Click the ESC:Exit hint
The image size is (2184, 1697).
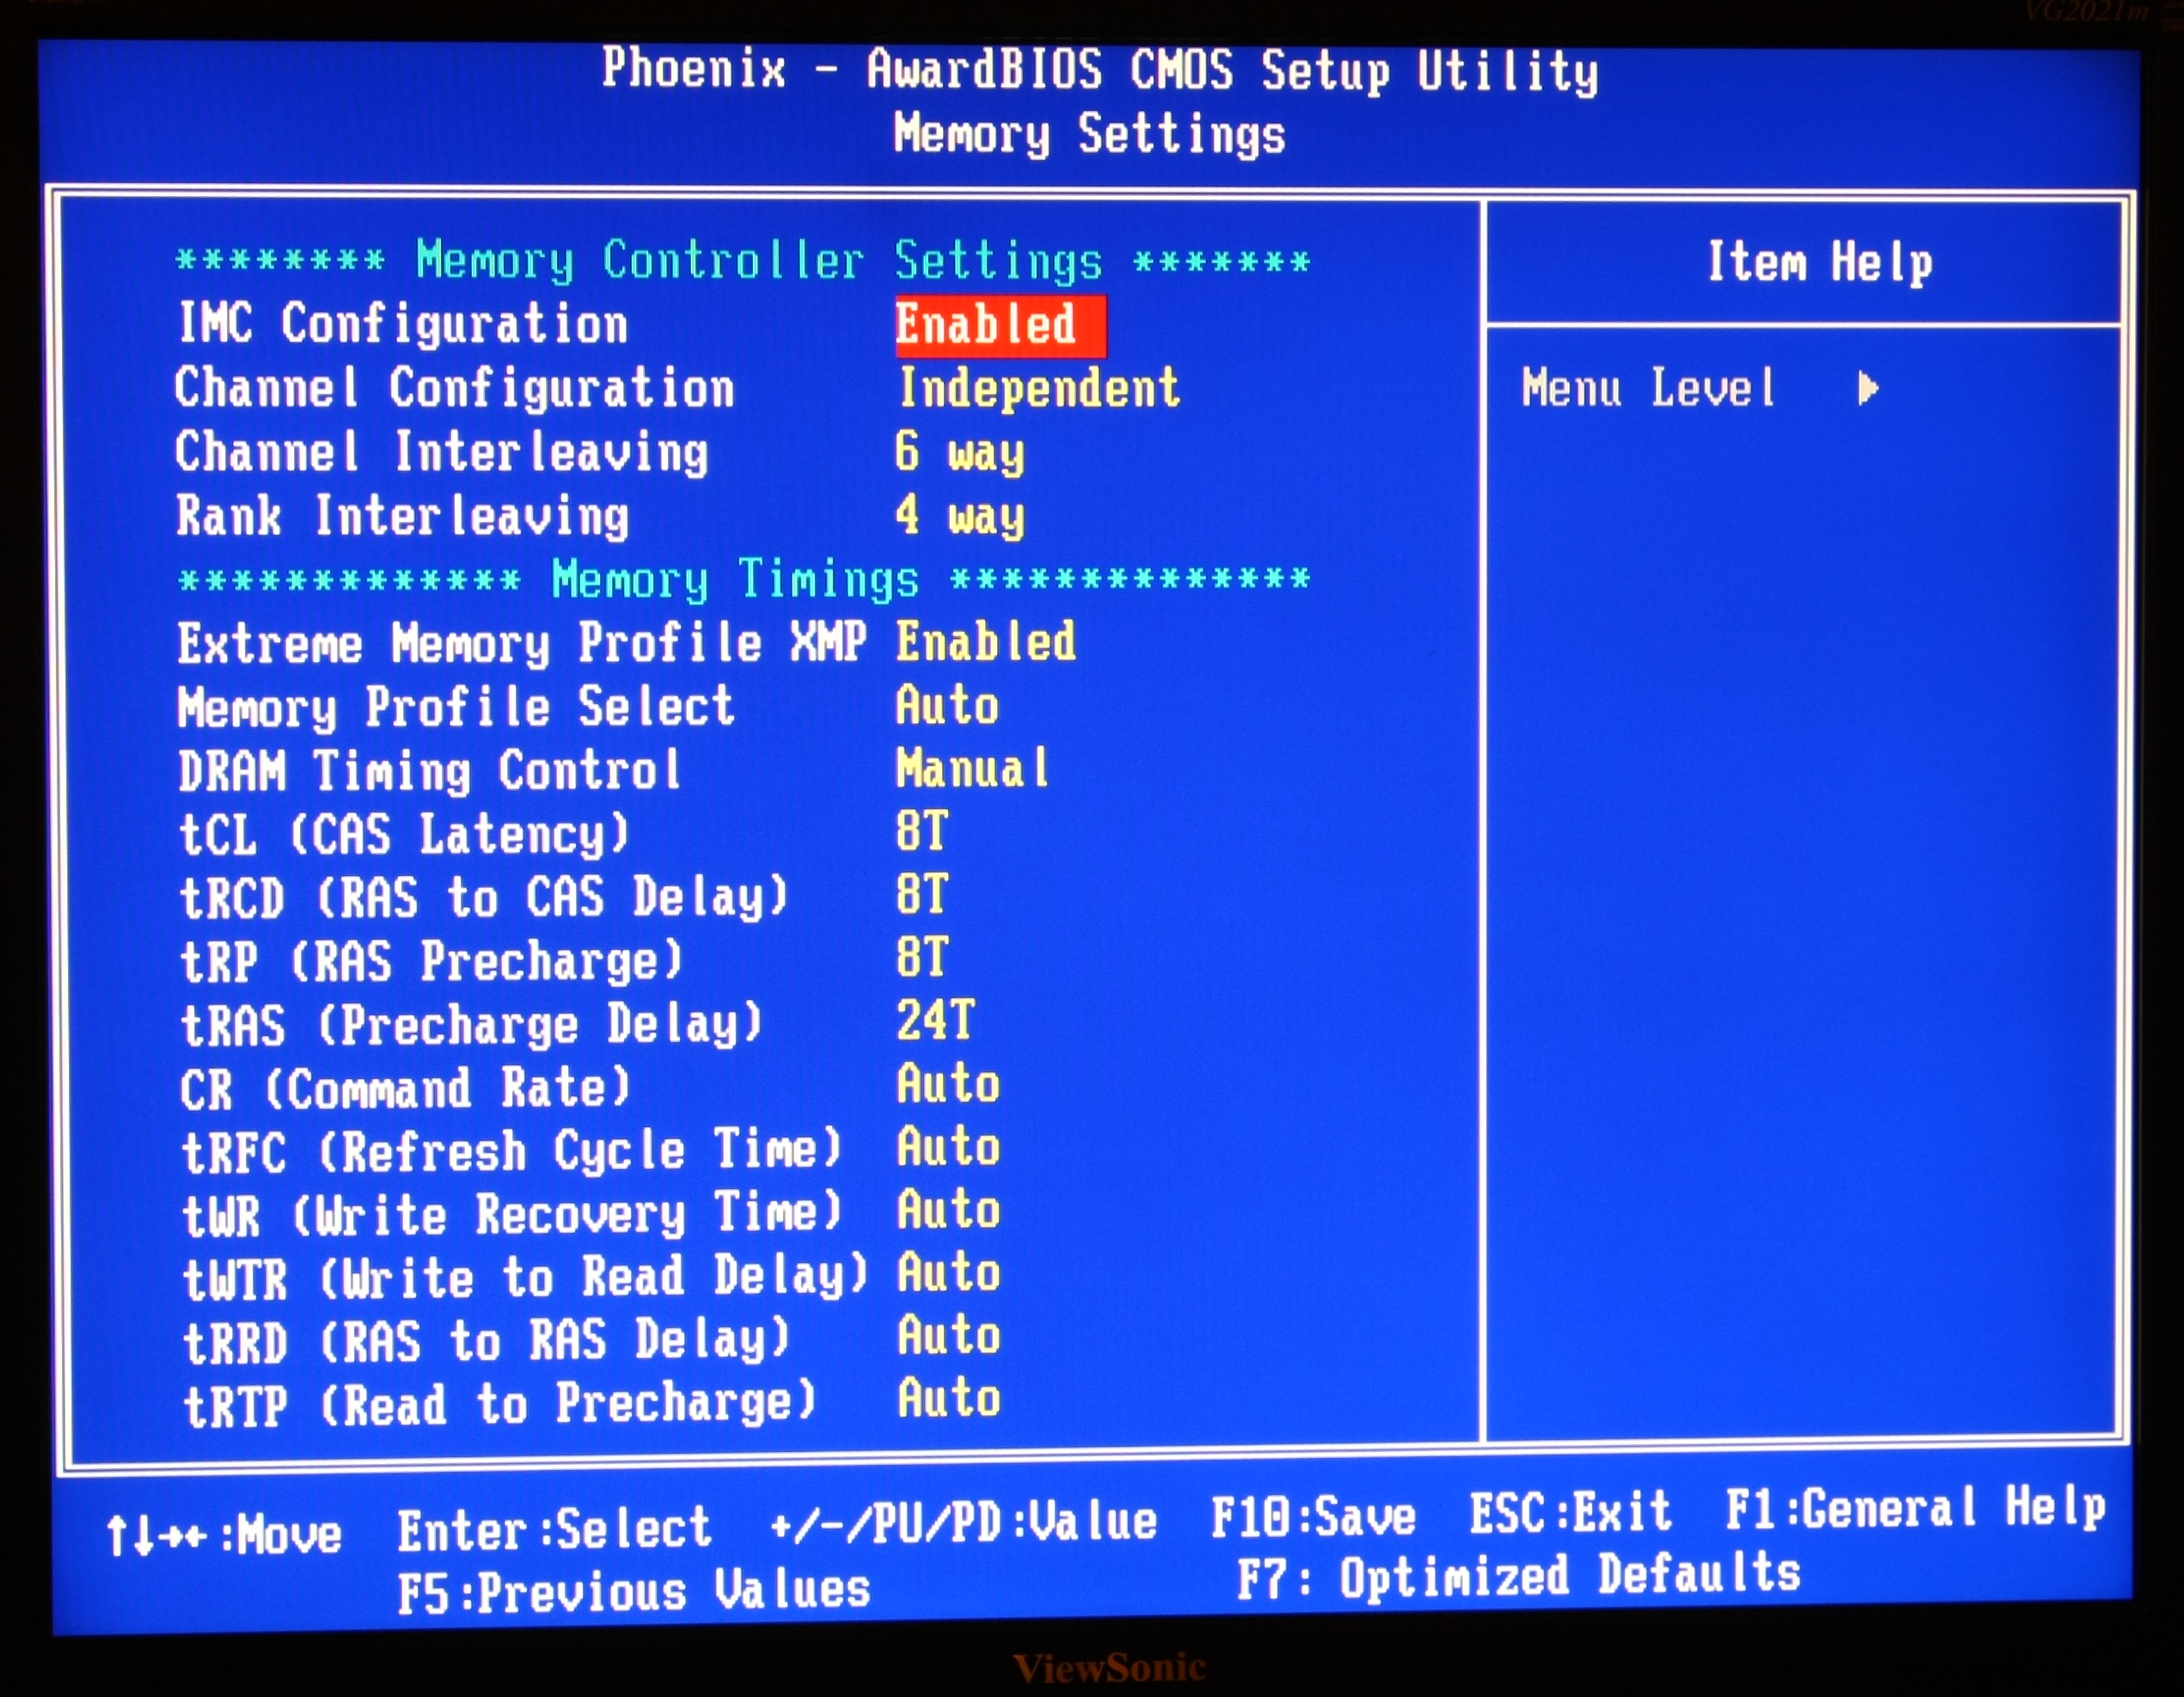pos(1570,1512)
